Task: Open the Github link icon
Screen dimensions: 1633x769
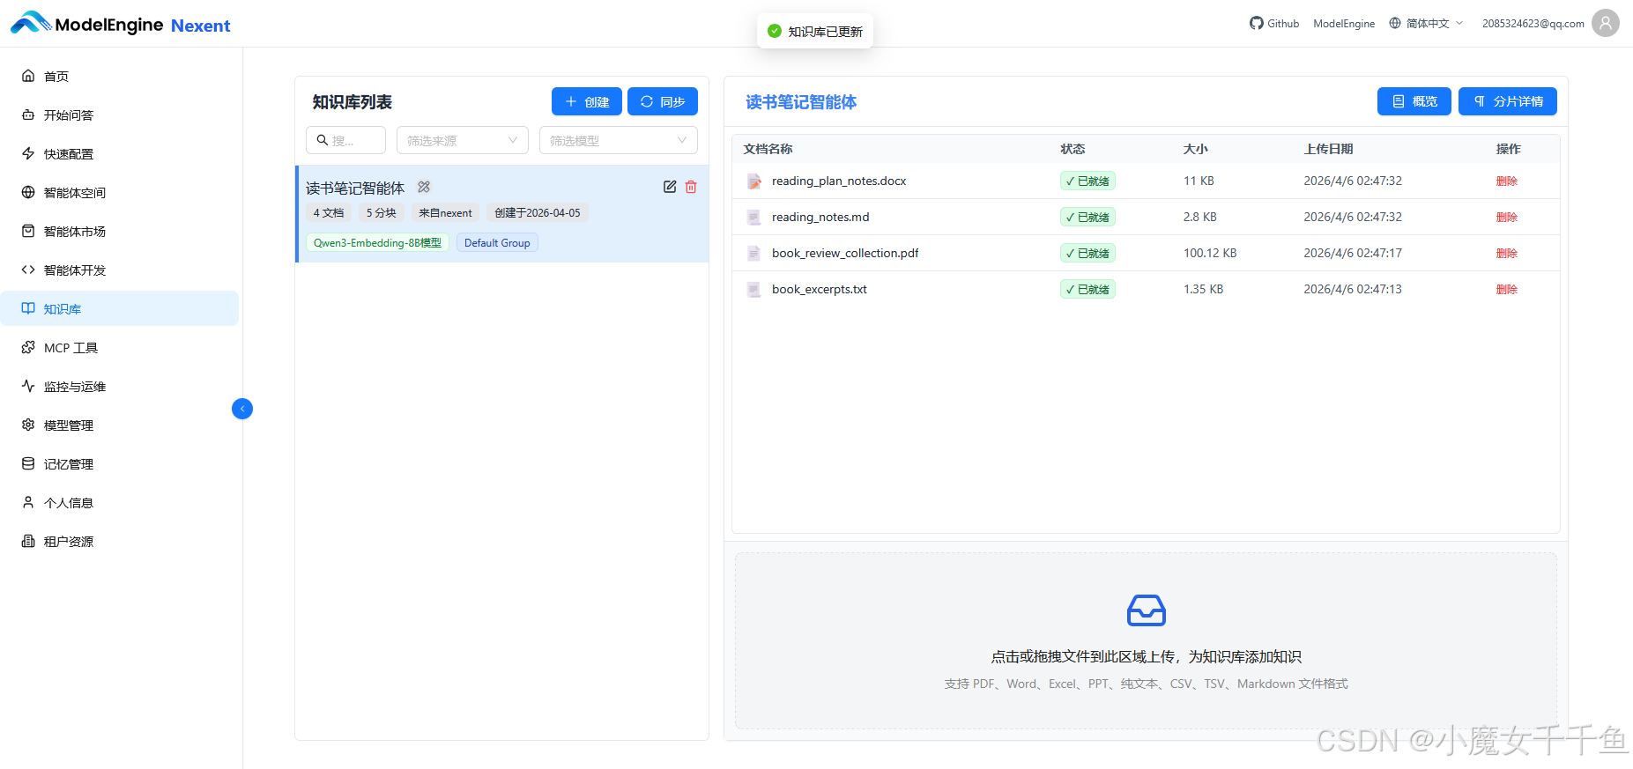Action: pyautogui.click(x=1256, y=23)
